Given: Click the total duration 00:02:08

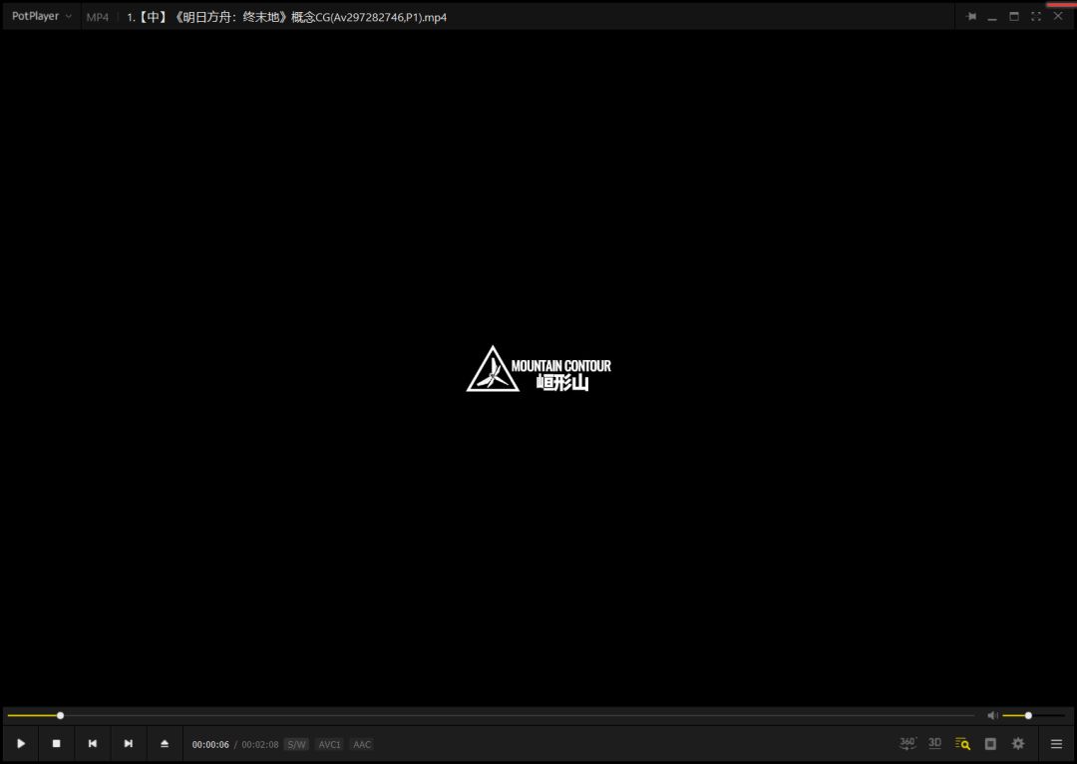Looking at the screenshot, I should (x=259, y=745).
